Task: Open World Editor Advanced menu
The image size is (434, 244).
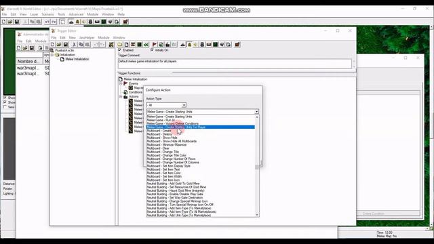Action: (x=76, y=14)
